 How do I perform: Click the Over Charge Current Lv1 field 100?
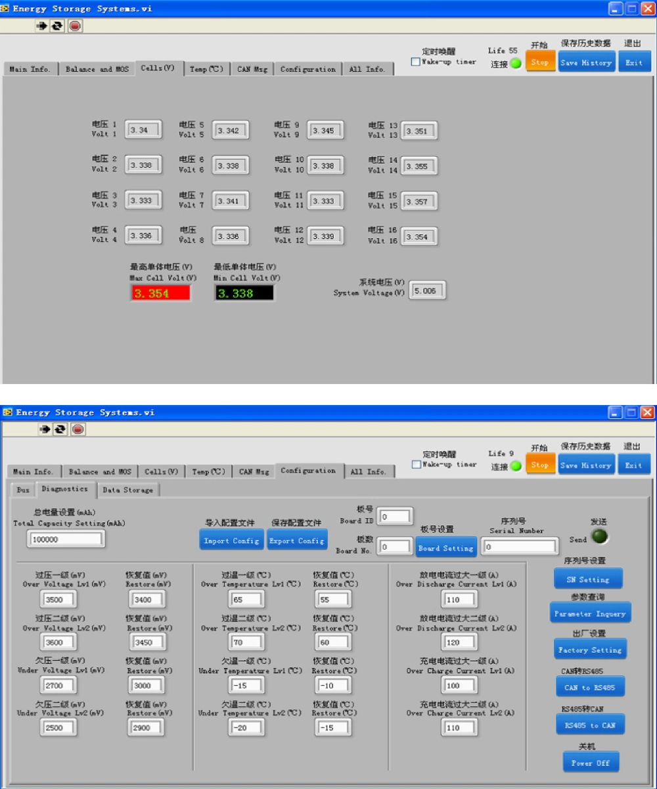tap(459, 685)
